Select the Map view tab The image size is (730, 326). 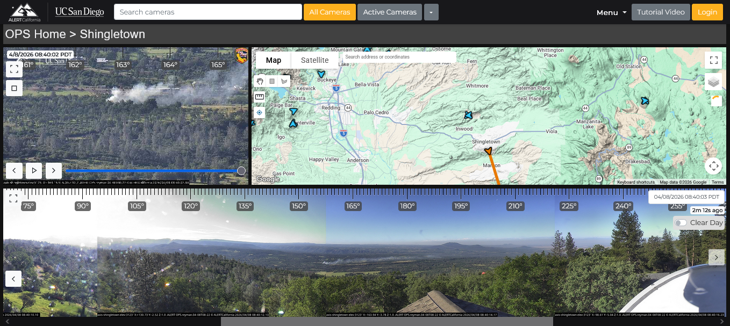tap(273, 60)
